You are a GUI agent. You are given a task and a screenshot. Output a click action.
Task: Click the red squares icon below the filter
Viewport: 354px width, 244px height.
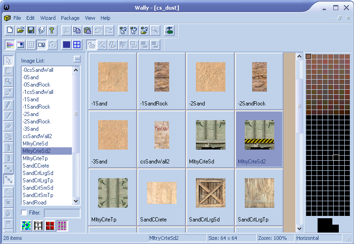[x=50, y=226]
